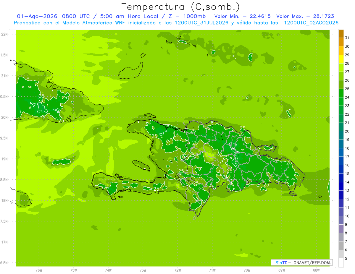Click the 76W longitude axis label

click(39, 270)
